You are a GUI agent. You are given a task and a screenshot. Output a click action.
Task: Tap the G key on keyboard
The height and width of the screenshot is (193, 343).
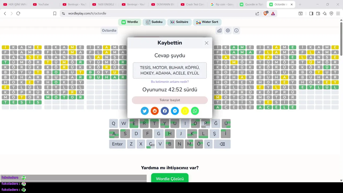coord(159,134)
